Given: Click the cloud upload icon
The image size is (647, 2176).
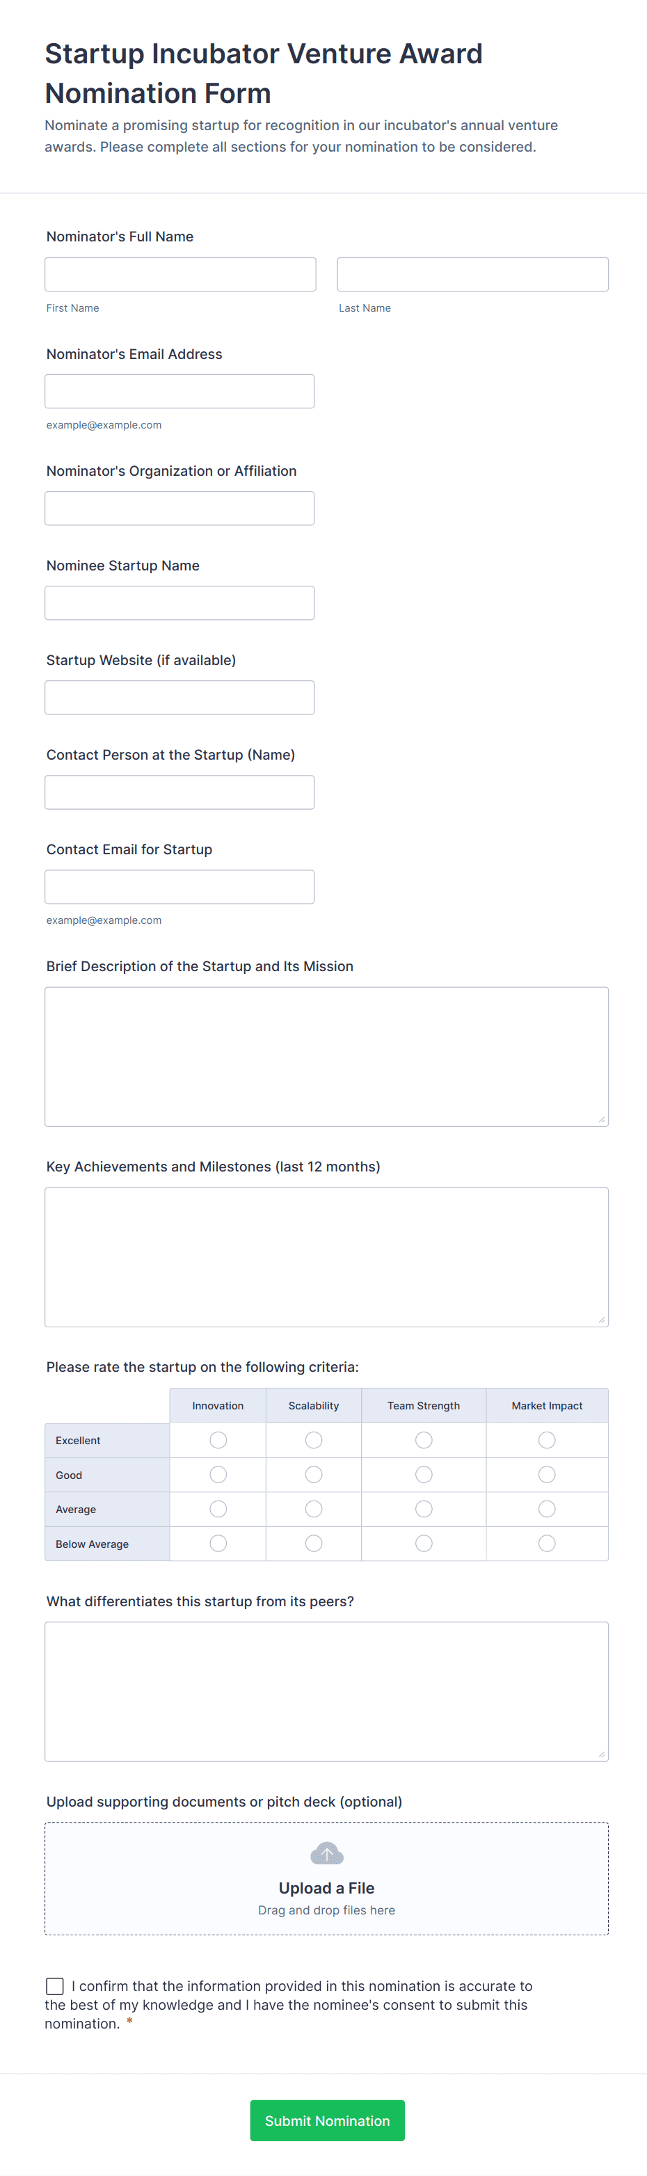Looking at the screenshot, I should click(x=327, y=1853).
